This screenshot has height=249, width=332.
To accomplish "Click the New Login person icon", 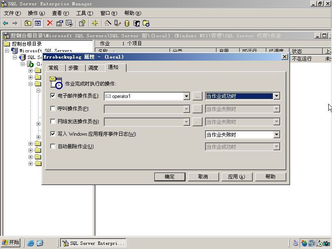I will tap(137, 23).
